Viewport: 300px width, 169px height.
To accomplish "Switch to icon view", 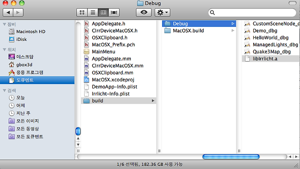I will tap(82, 13).
